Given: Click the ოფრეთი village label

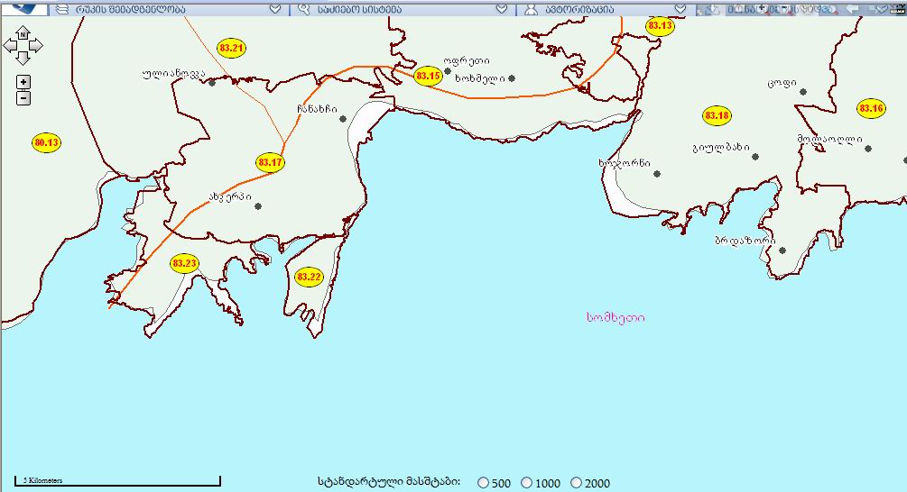Looking at the screenshot, I should click(x=467, y=60).
